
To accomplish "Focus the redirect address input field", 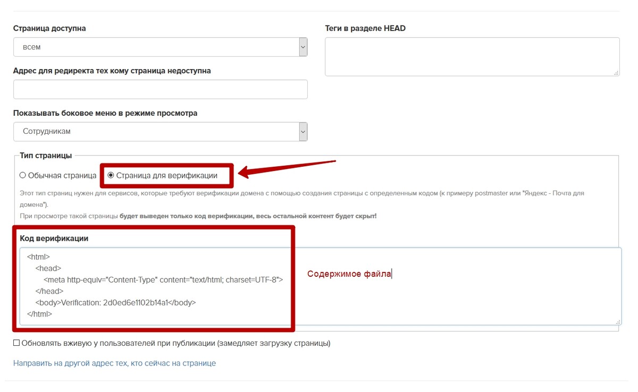I will click(160, 89).
